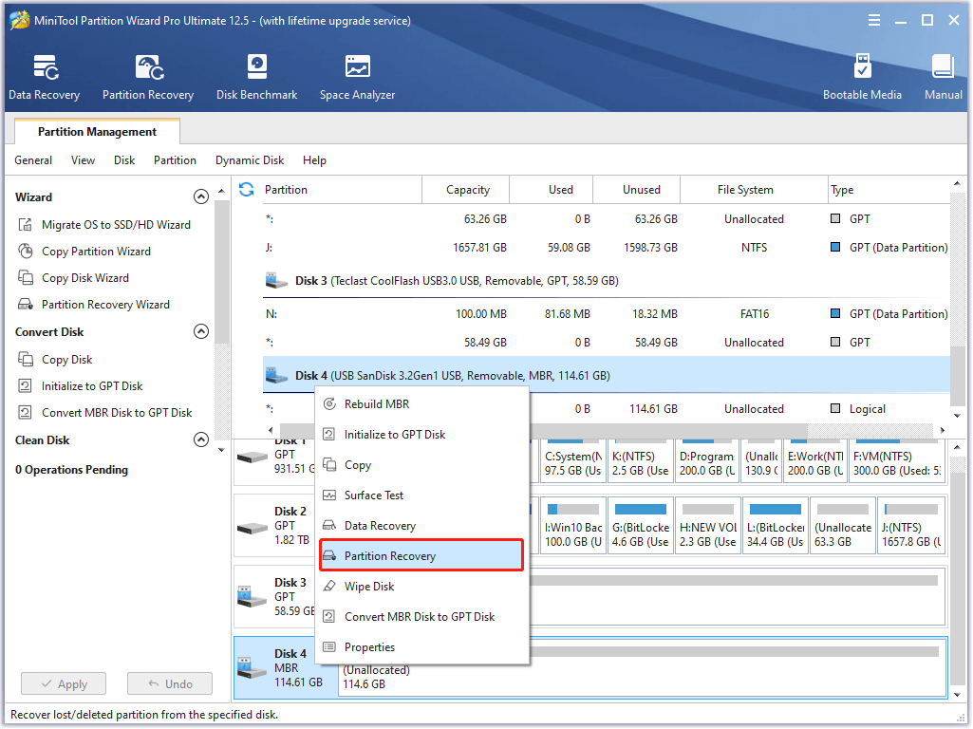Click the Apply button
The image size is (973, 729).
(64, 683)
